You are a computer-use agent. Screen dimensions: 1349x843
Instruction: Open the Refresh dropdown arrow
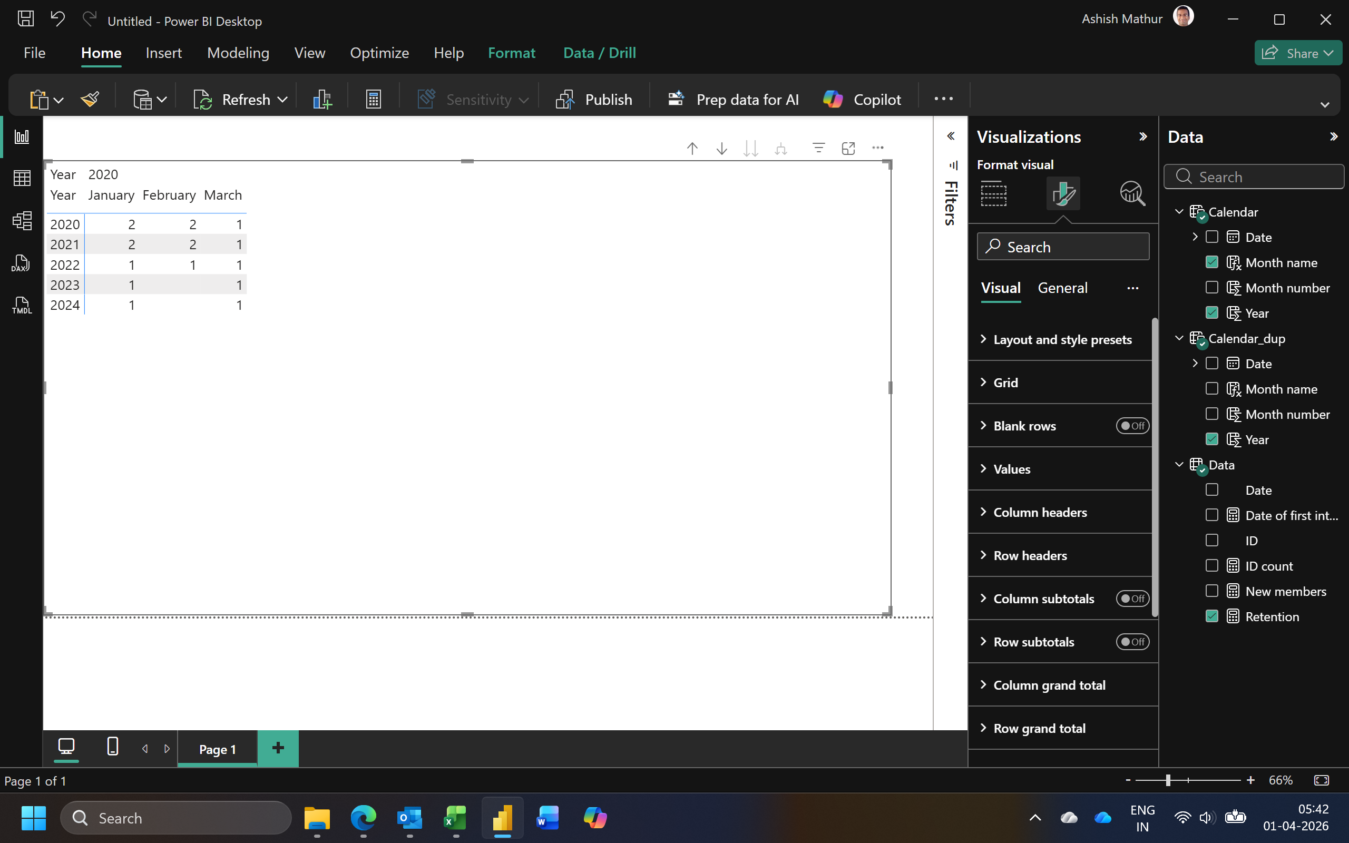(x=282, y=100)
